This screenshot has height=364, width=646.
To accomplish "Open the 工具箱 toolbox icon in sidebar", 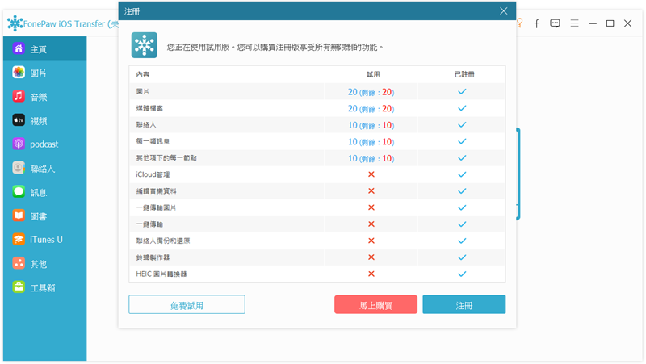I will [x=19, y=287].
